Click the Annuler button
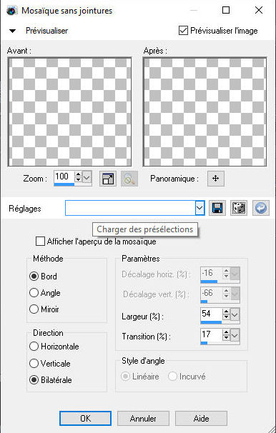Screen dimensions: 276x433 143,419
